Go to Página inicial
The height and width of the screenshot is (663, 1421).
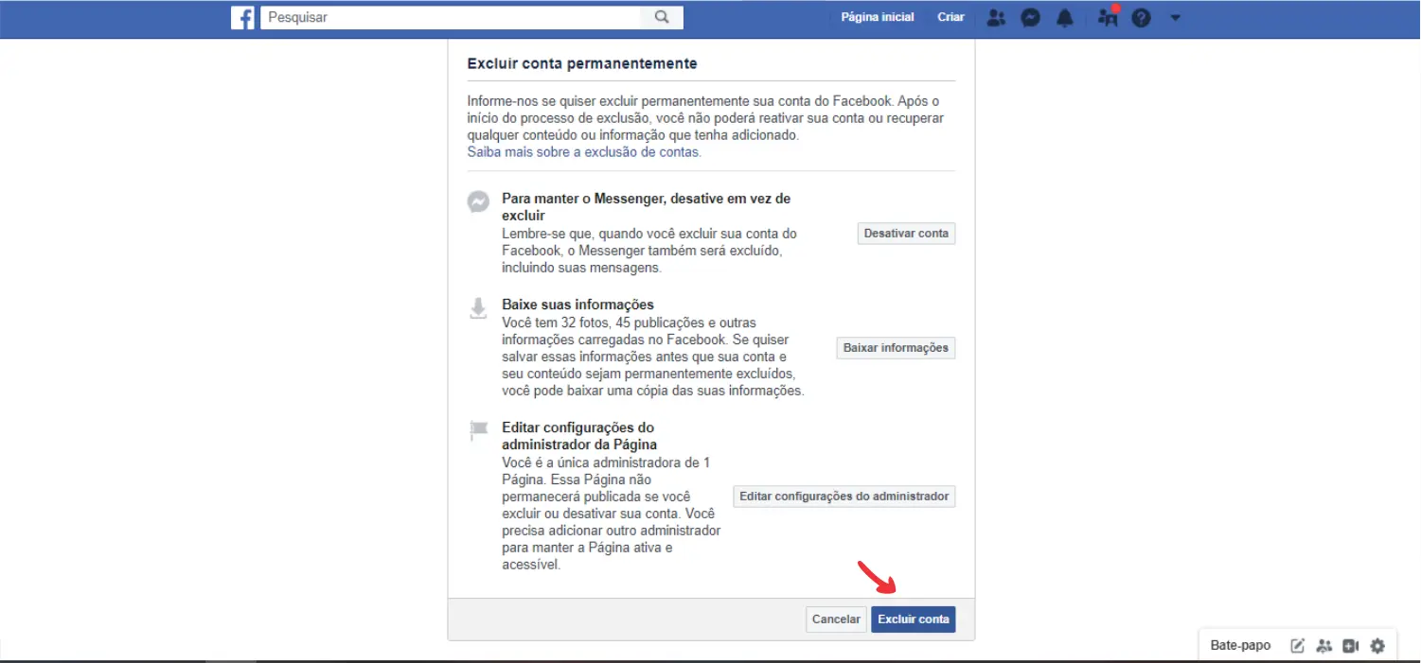877,16
